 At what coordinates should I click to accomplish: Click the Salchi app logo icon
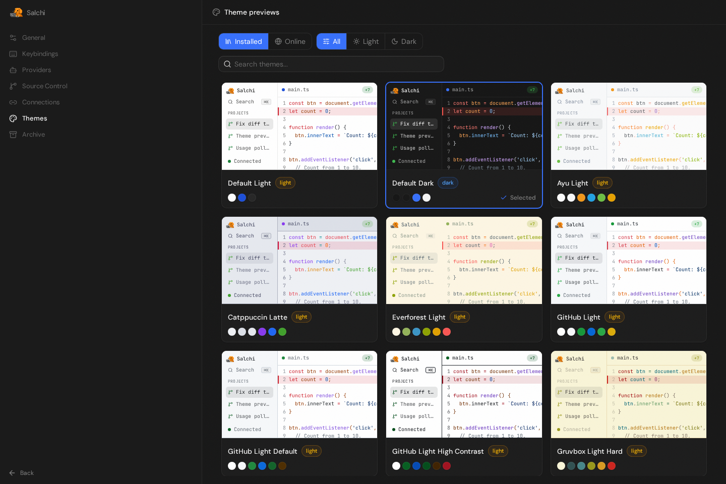pos(16,13)
